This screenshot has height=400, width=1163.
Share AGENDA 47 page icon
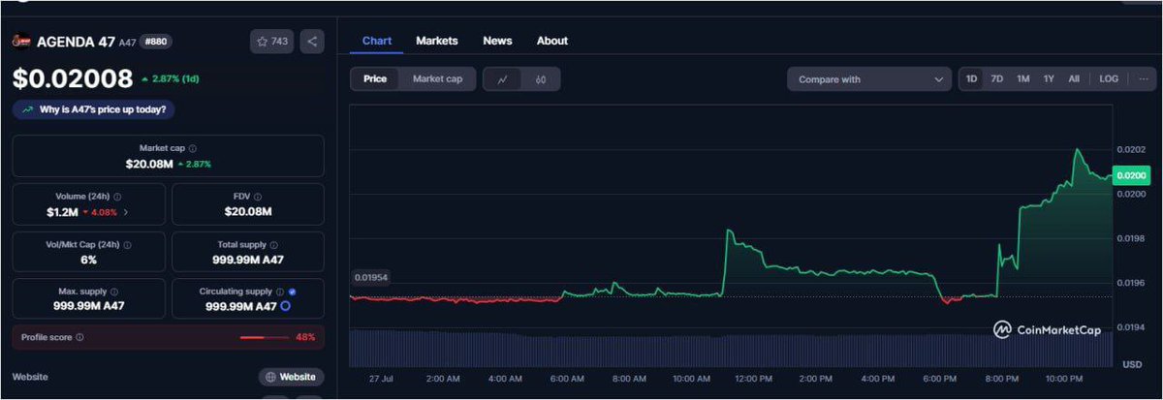312,42
